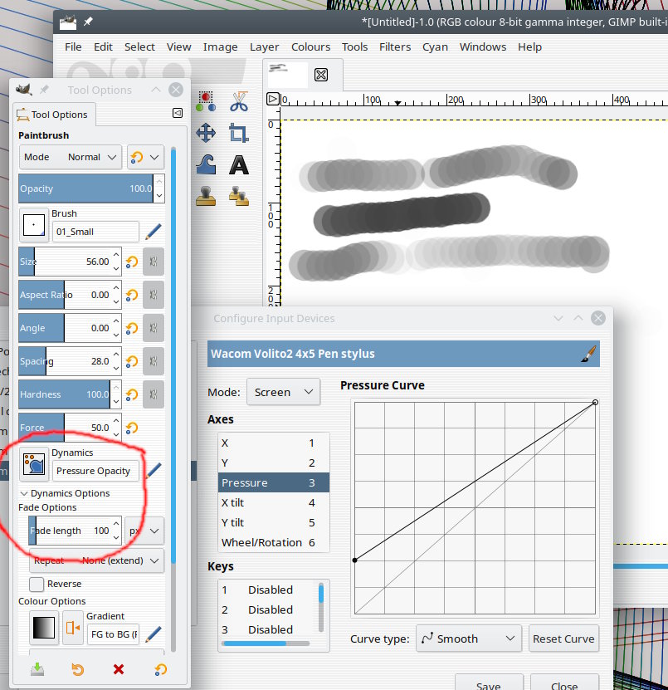Reset tool options to defaults
This screenshot has width=668, height=690.
(160, 669)
